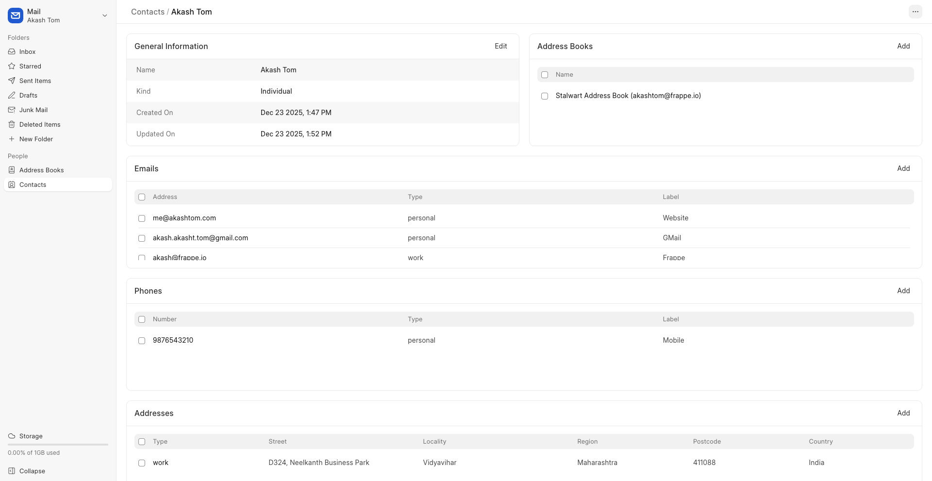
Task: Click the Collapse sidebar icon
Action: pyautogui.click(x=12, y=471)
